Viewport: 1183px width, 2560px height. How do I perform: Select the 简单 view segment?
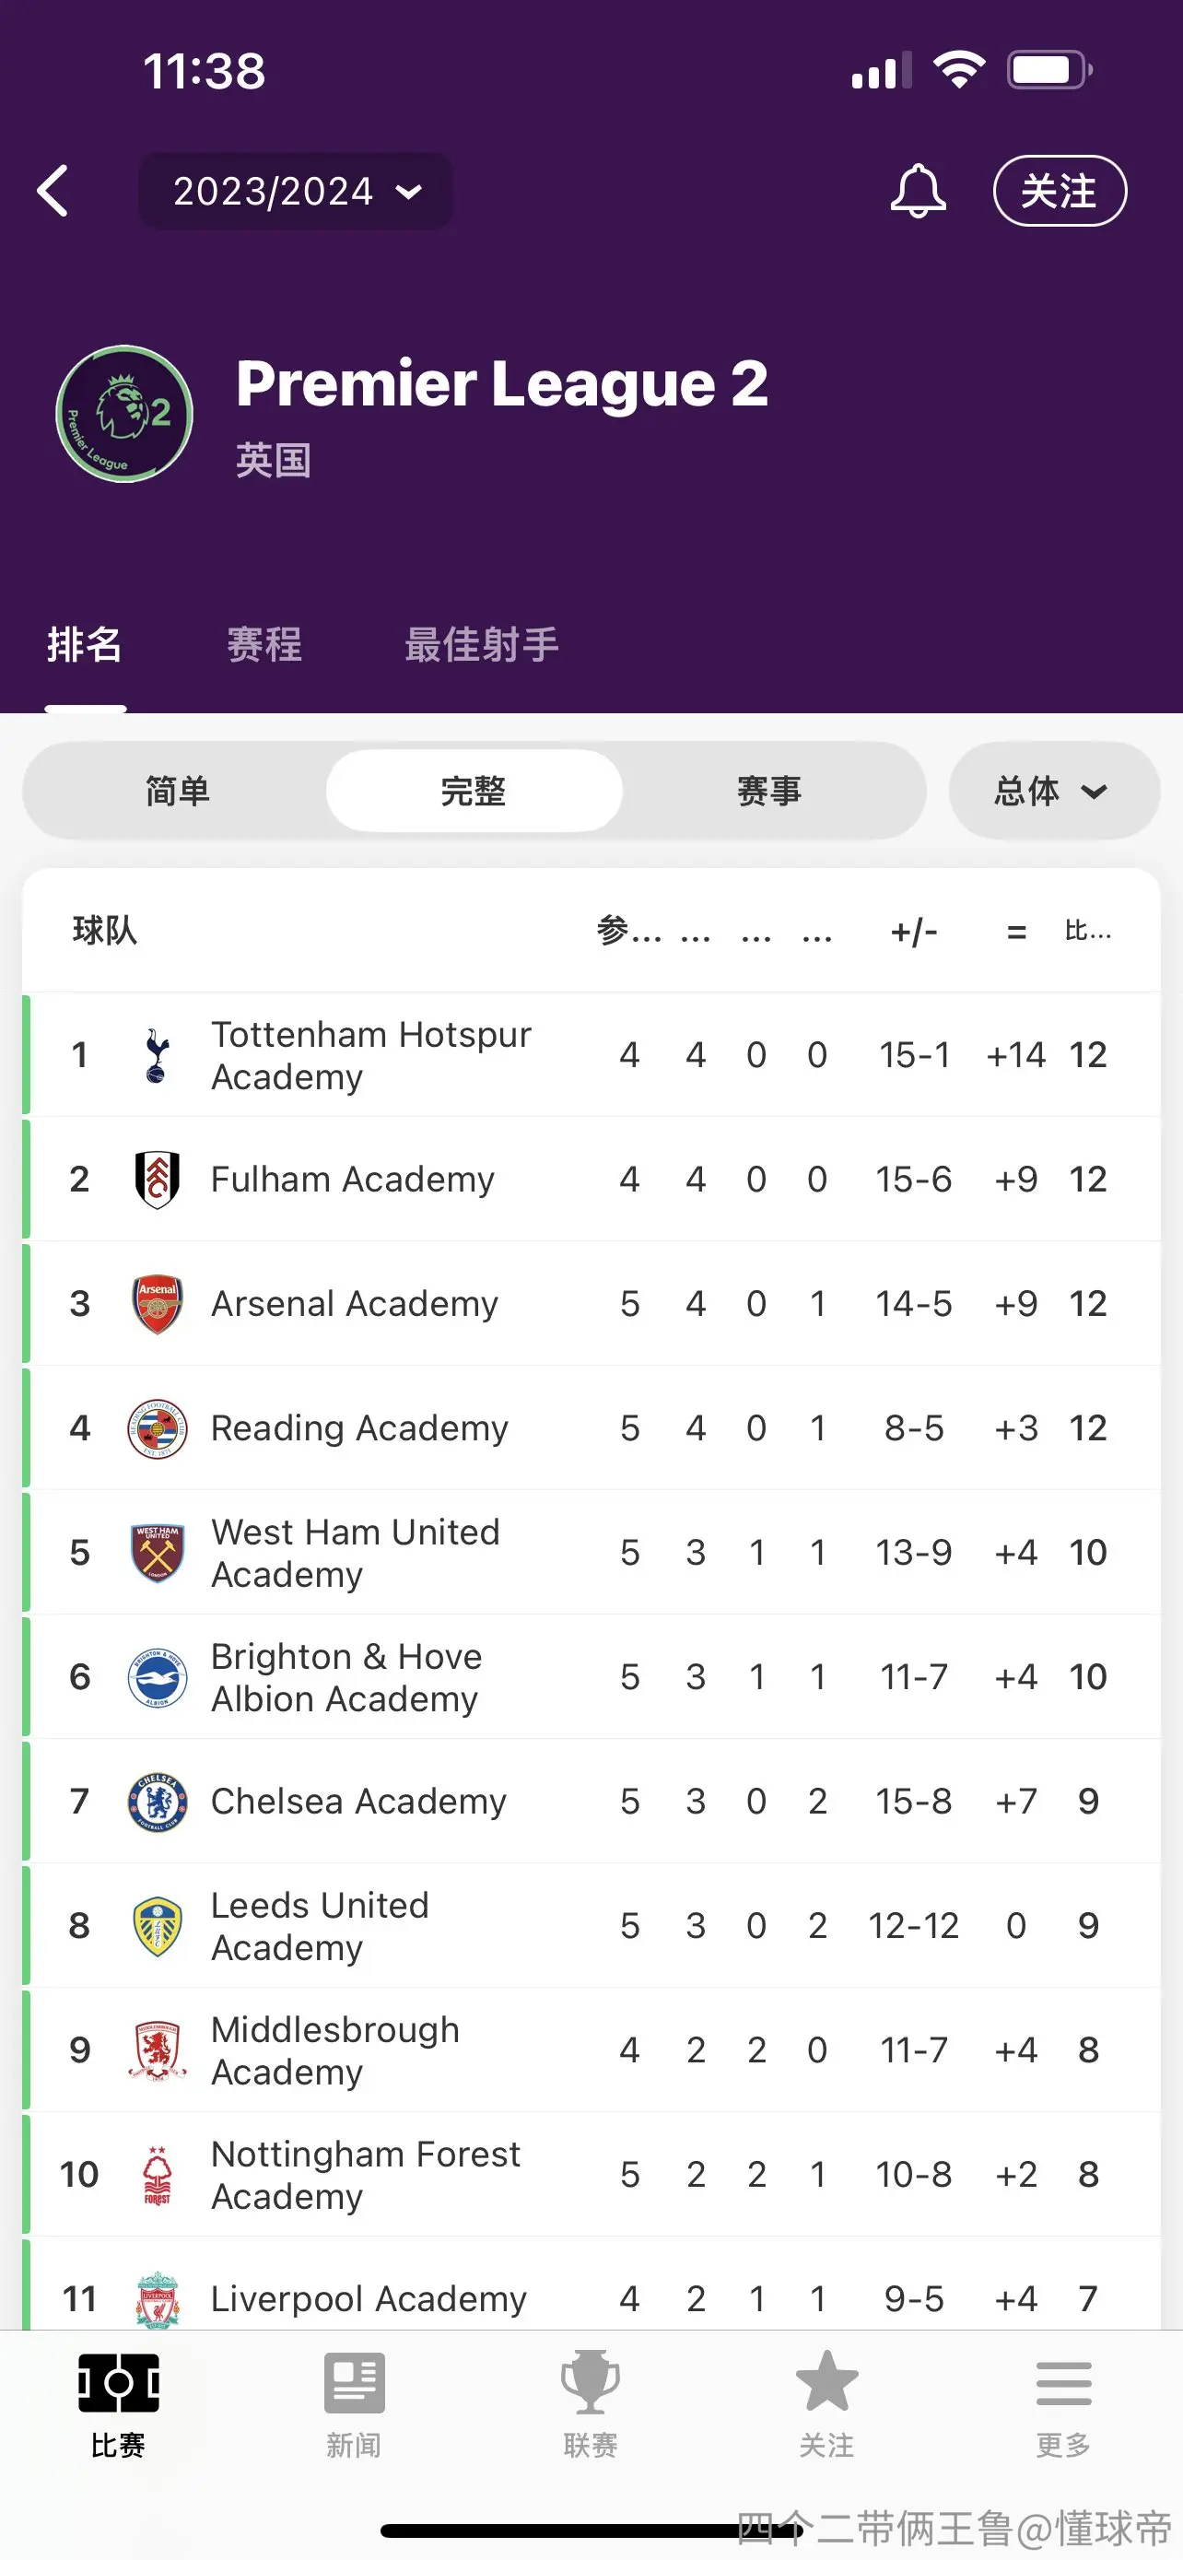tap(178, 791)
